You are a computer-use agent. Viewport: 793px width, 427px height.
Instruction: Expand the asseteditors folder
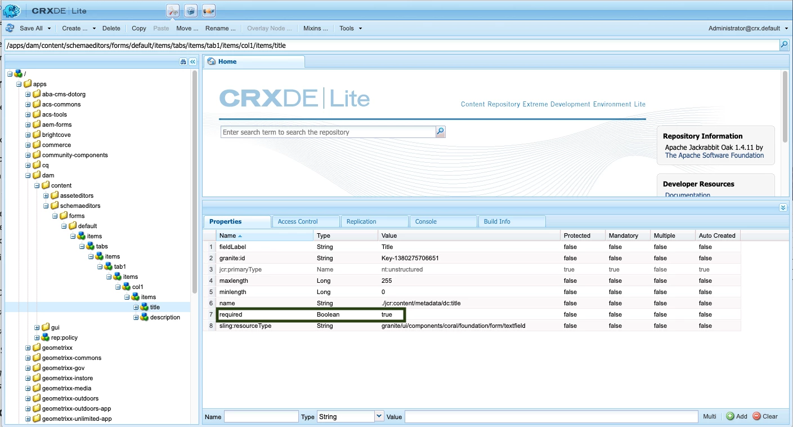46,195
